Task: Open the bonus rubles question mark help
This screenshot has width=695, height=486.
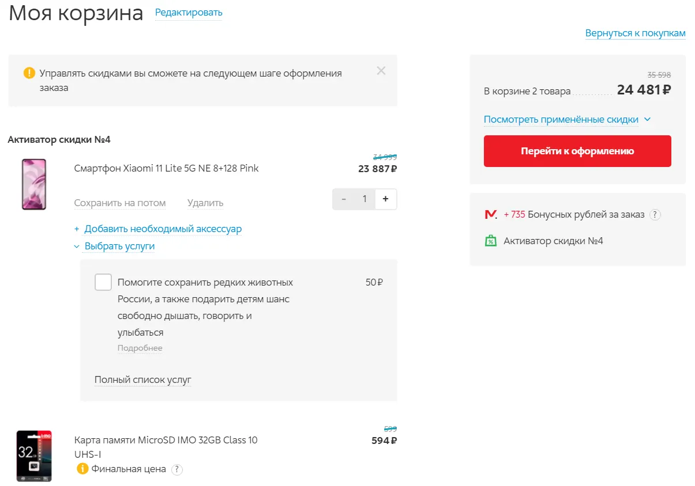Action: [x=655, y=215]
